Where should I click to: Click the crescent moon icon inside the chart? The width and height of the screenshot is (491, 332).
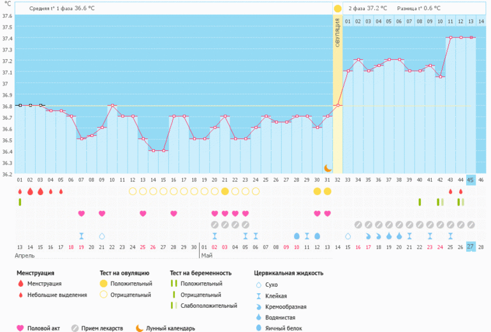coord(328,168)
